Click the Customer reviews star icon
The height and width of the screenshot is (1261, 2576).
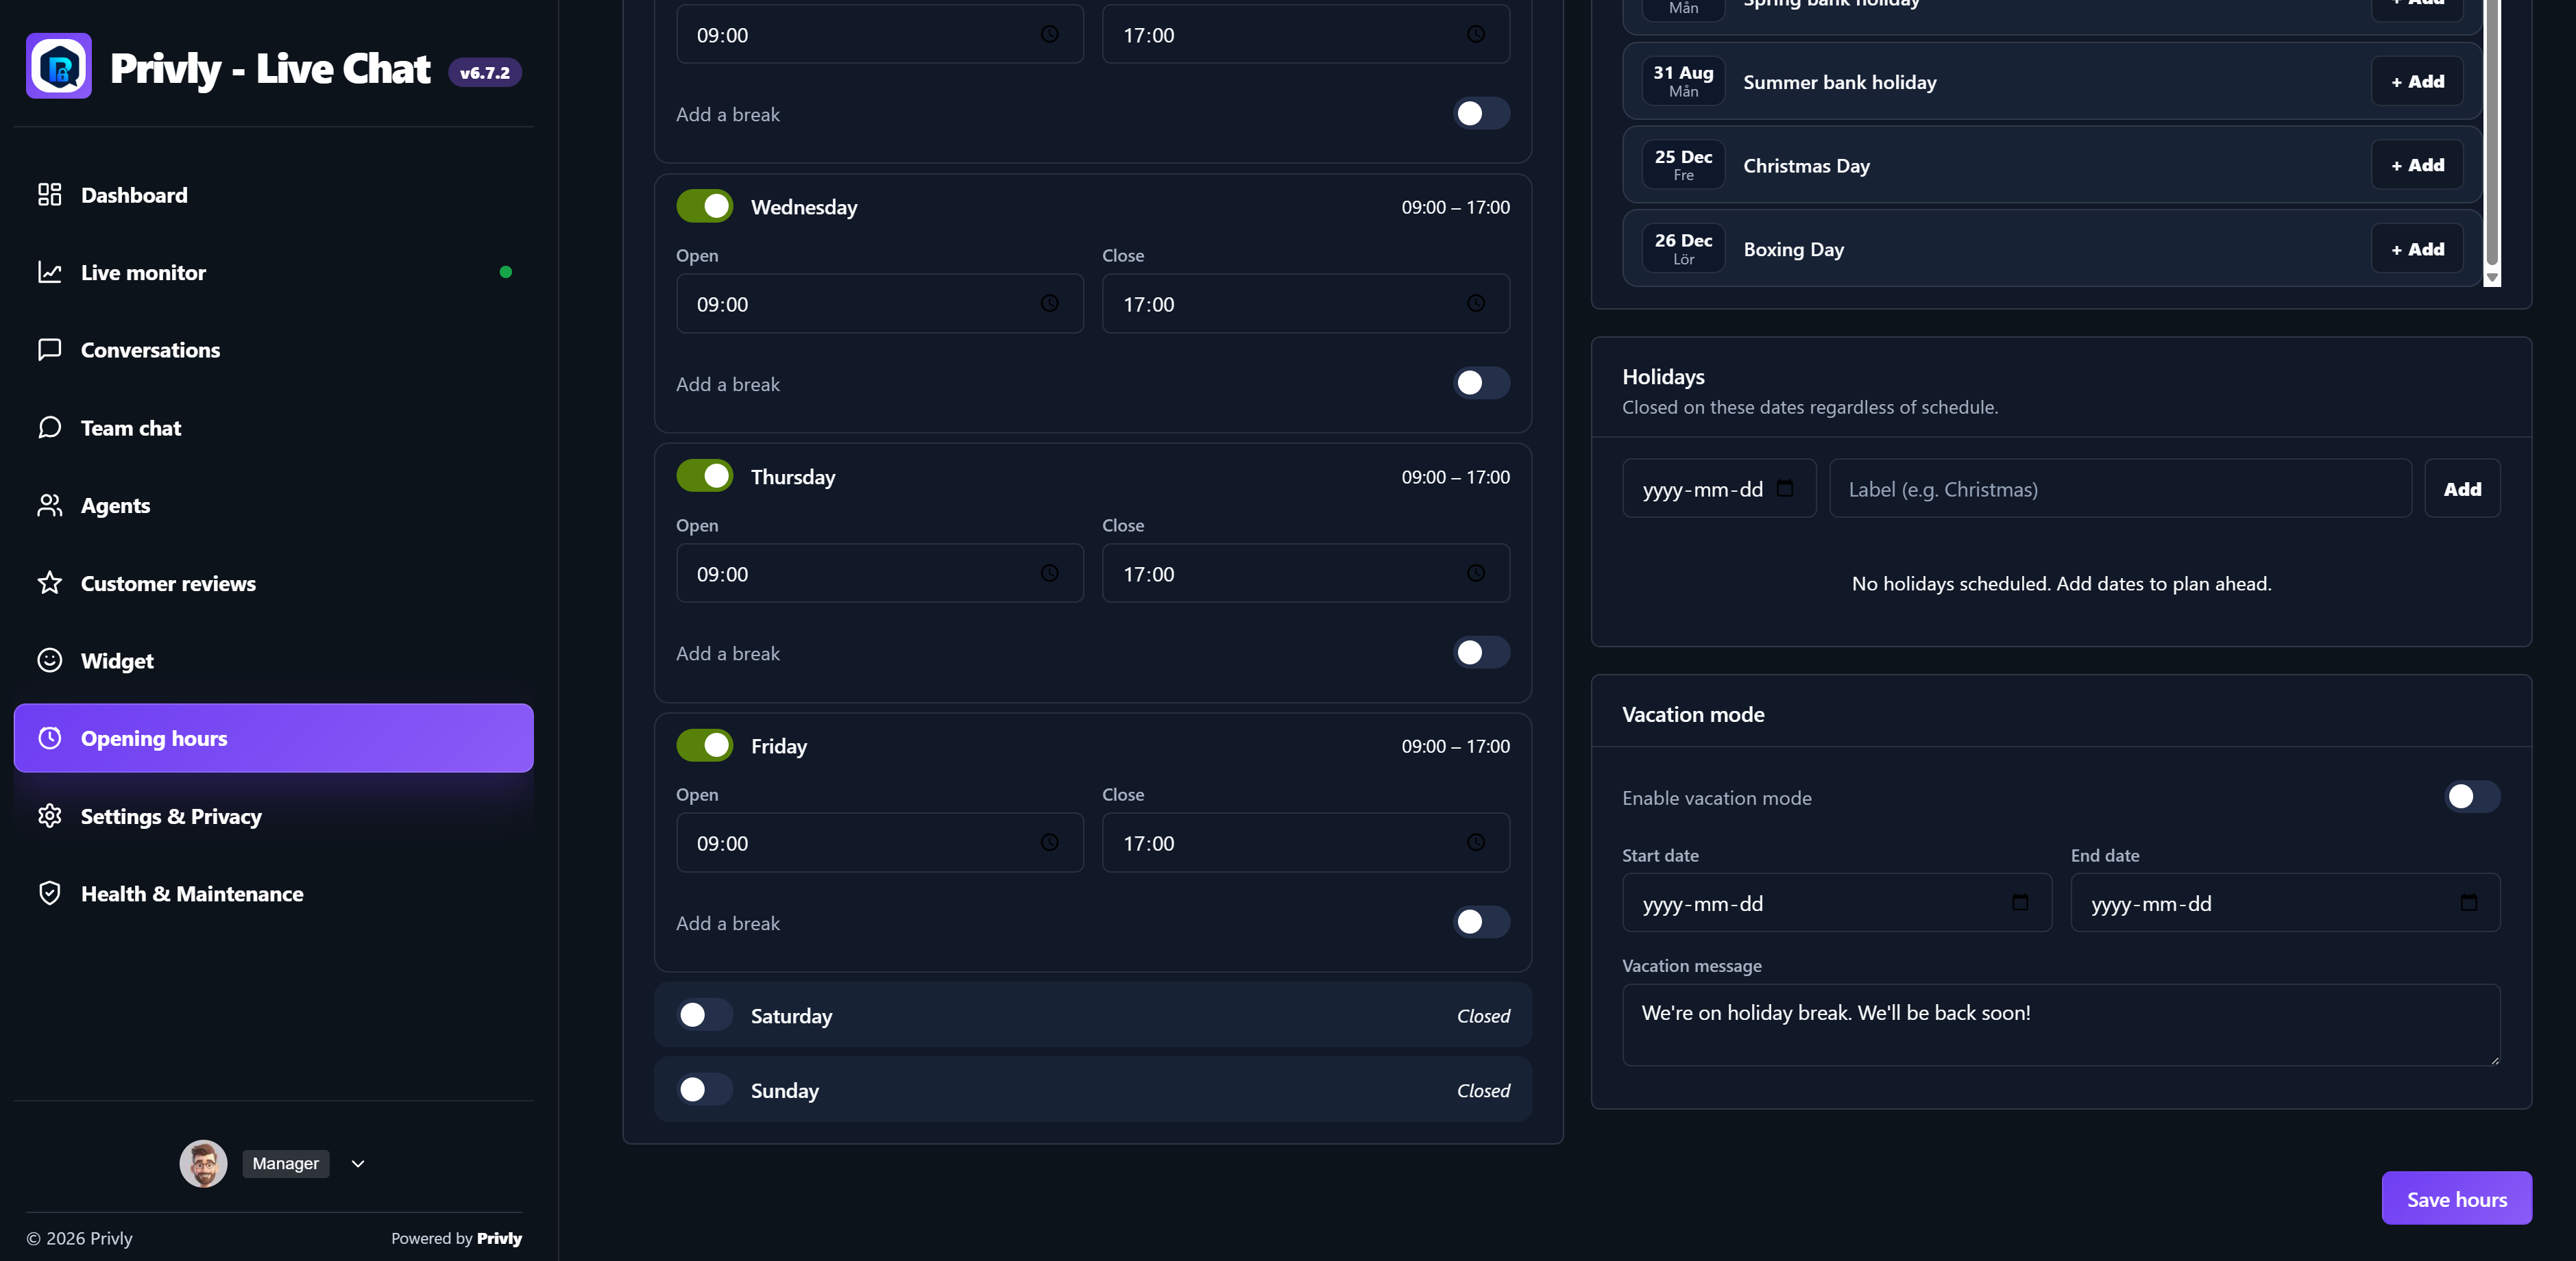tap(49, 582)
